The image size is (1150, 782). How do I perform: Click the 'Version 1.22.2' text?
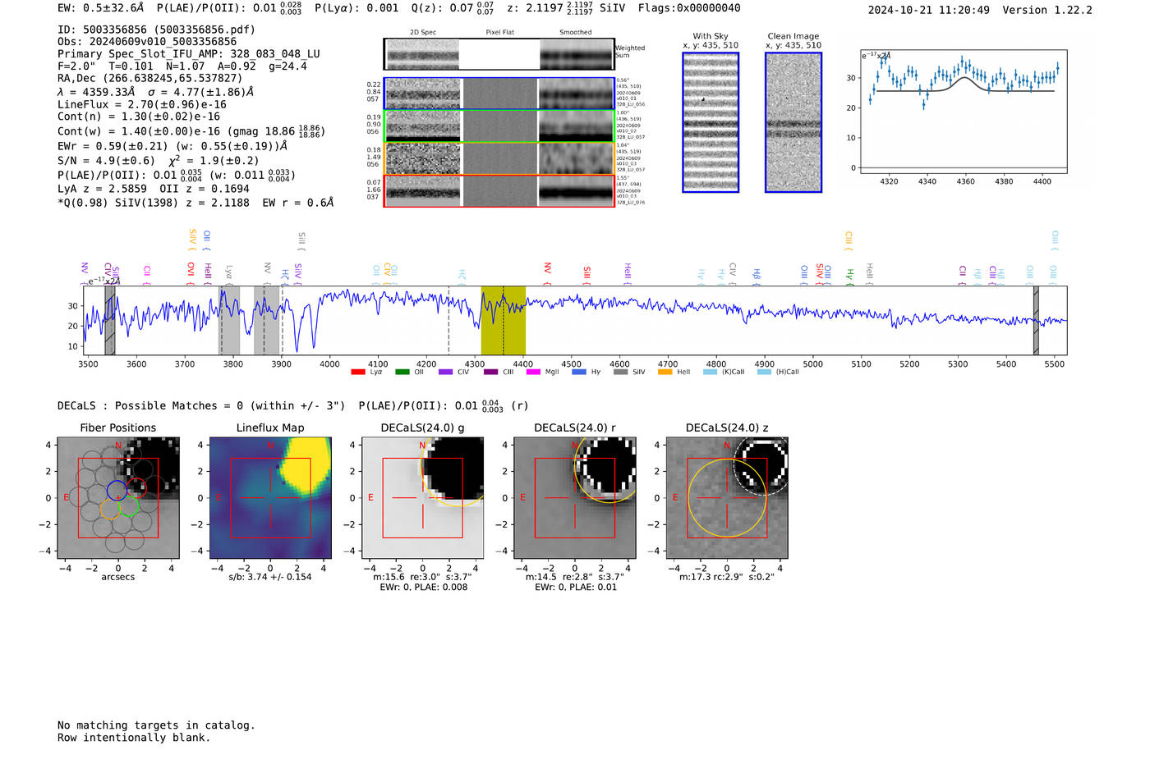coord(1047,11)
